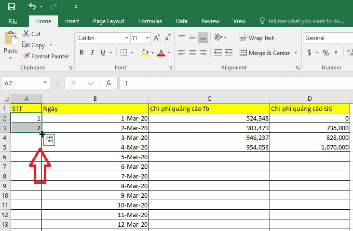Click the Cut button
The height and width of the screenshot is (231, 353).
[x=31, y=34]
